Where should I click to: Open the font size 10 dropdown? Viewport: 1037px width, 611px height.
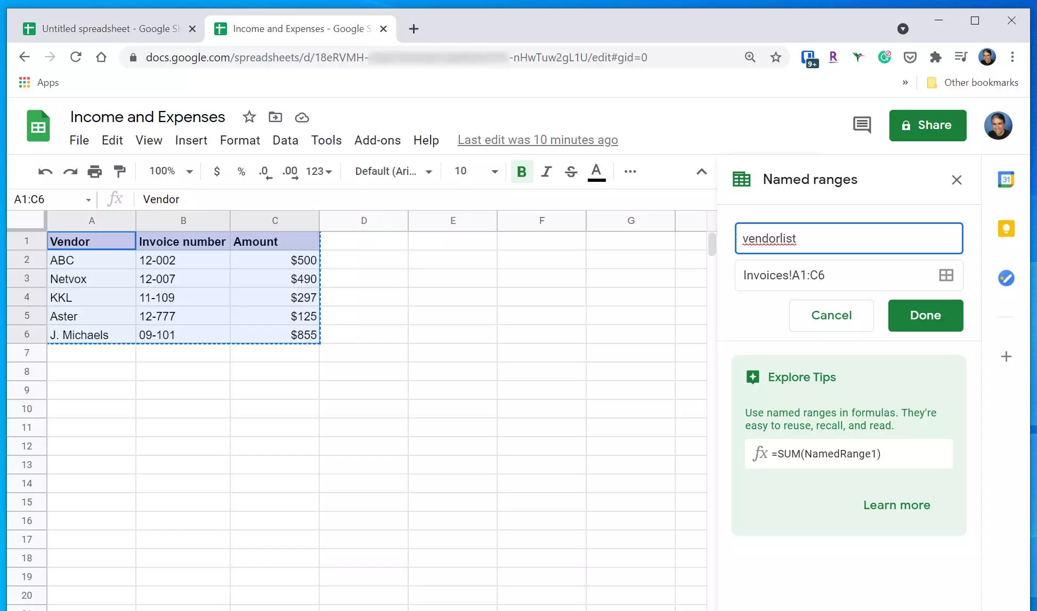(476, 171)
